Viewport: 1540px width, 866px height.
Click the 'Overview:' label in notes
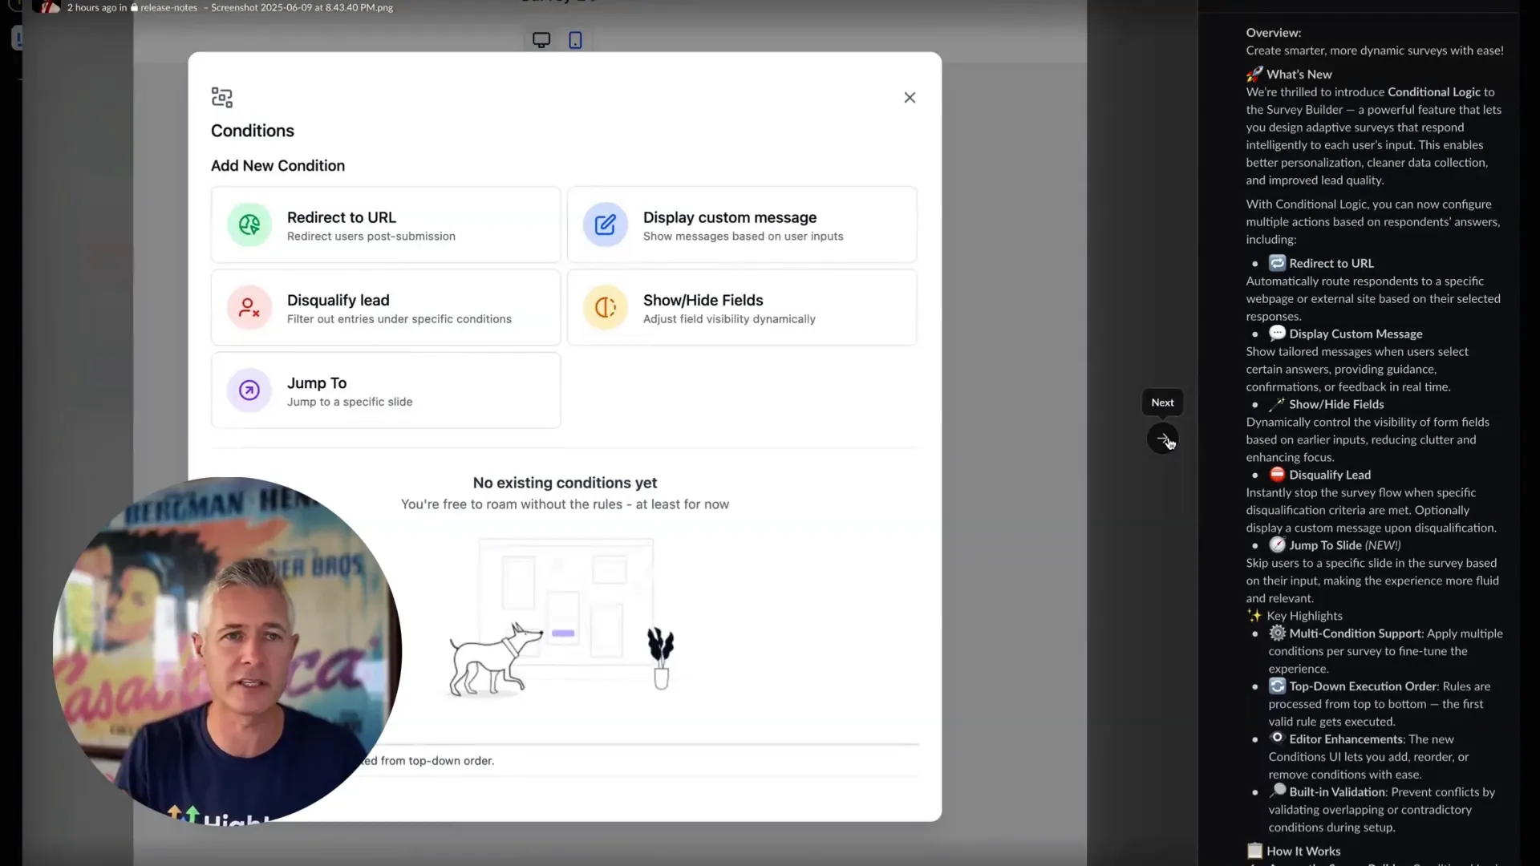coord(1274,33)
